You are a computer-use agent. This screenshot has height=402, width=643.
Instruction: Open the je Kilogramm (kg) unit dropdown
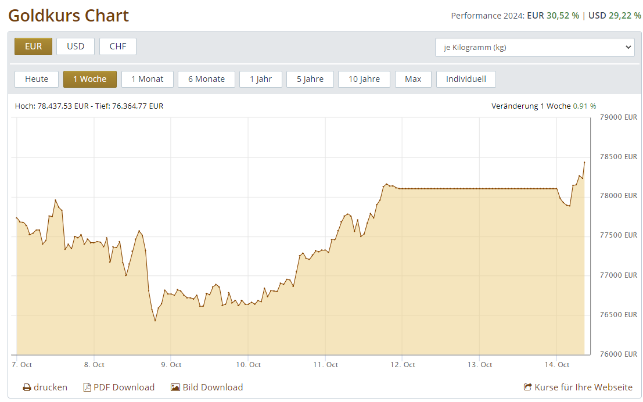tap(534, 48)
